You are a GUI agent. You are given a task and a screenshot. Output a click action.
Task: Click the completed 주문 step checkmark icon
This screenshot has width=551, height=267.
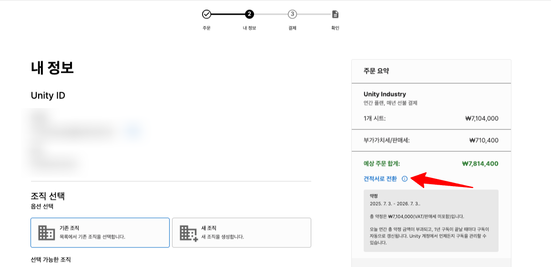click(206, 14)
